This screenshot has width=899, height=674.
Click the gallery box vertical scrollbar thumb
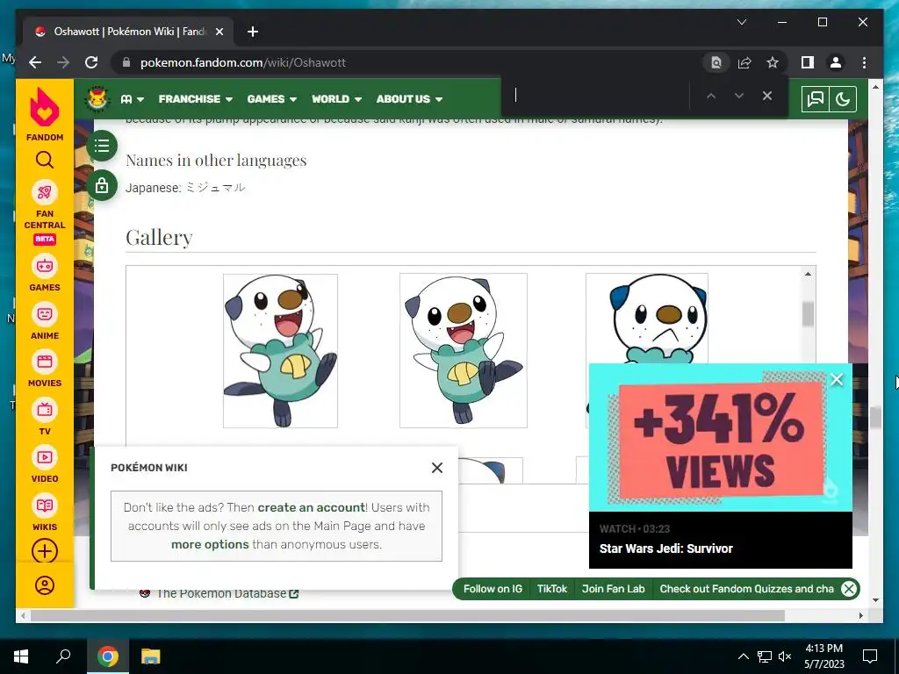(x=808, y=313)
